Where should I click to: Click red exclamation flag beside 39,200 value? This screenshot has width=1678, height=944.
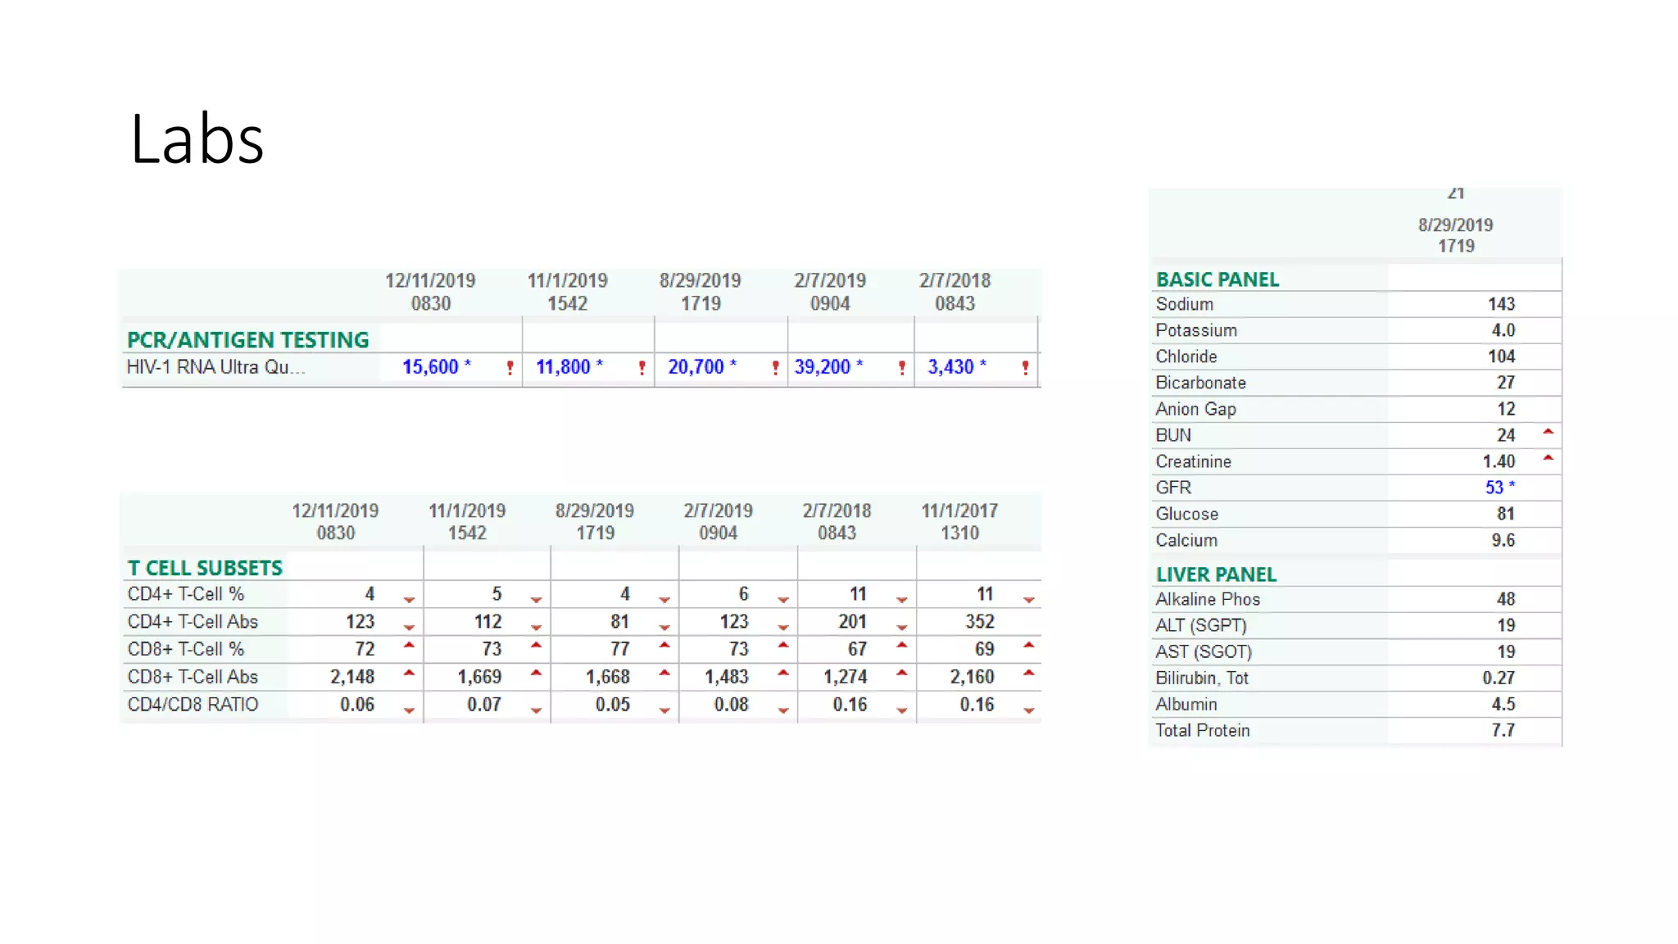(901, 368)
